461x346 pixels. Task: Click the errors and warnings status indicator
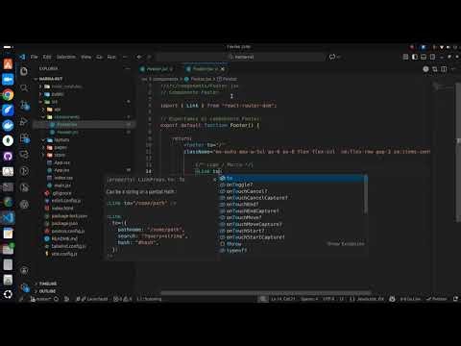(123, 299)
